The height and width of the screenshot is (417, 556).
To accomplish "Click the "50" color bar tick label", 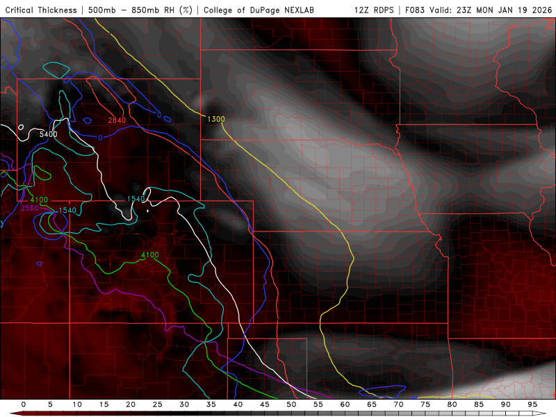I will 291,404.
